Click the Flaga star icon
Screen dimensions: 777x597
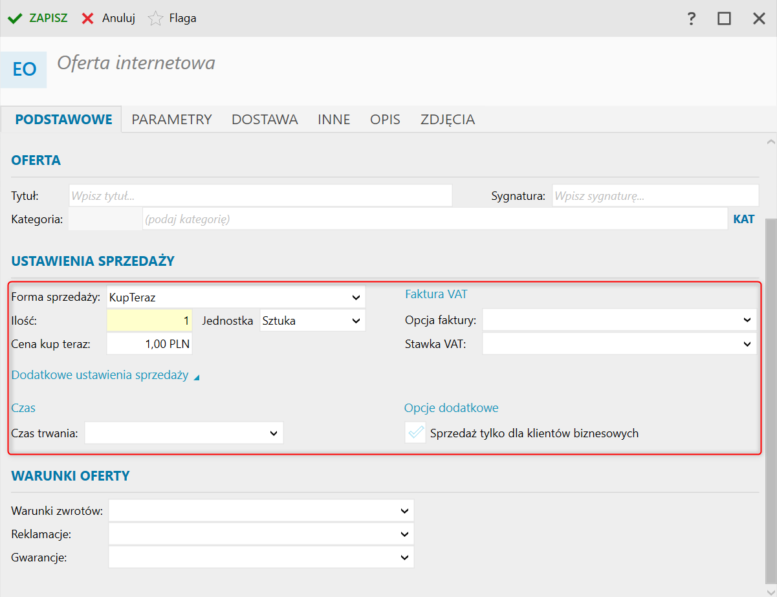[x=155, y=18]
